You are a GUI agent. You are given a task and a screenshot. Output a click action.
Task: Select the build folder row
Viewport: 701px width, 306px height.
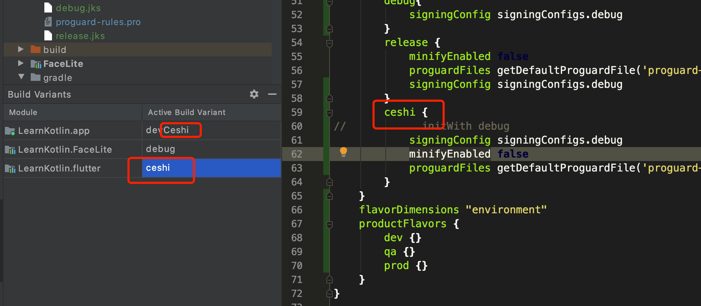coord(138,49)
